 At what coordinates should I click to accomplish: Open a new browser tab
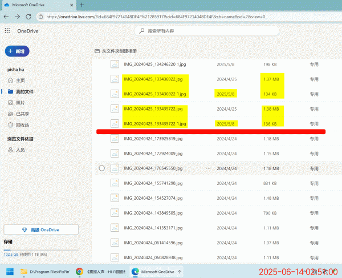click(x=82, y=5)
